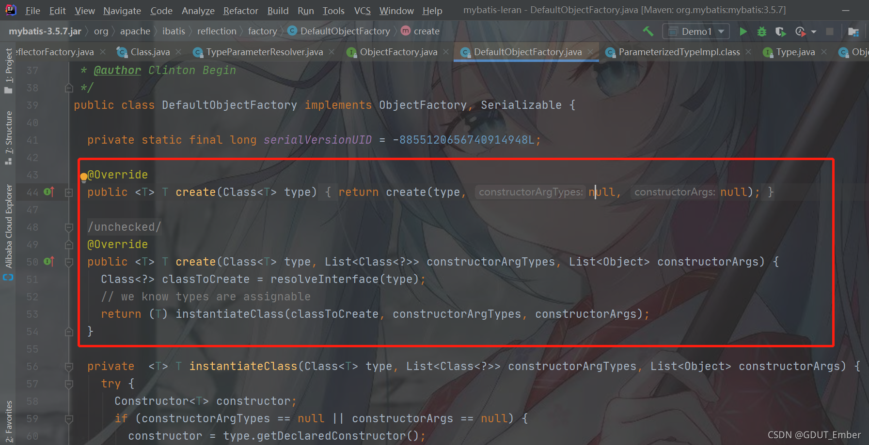
Task: Click the apache breadcrumb segment
Action: point(135,31)
